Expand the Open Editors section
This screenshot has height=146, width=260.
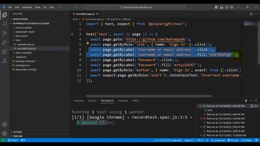pyautogui.click(x=39, y=19)
